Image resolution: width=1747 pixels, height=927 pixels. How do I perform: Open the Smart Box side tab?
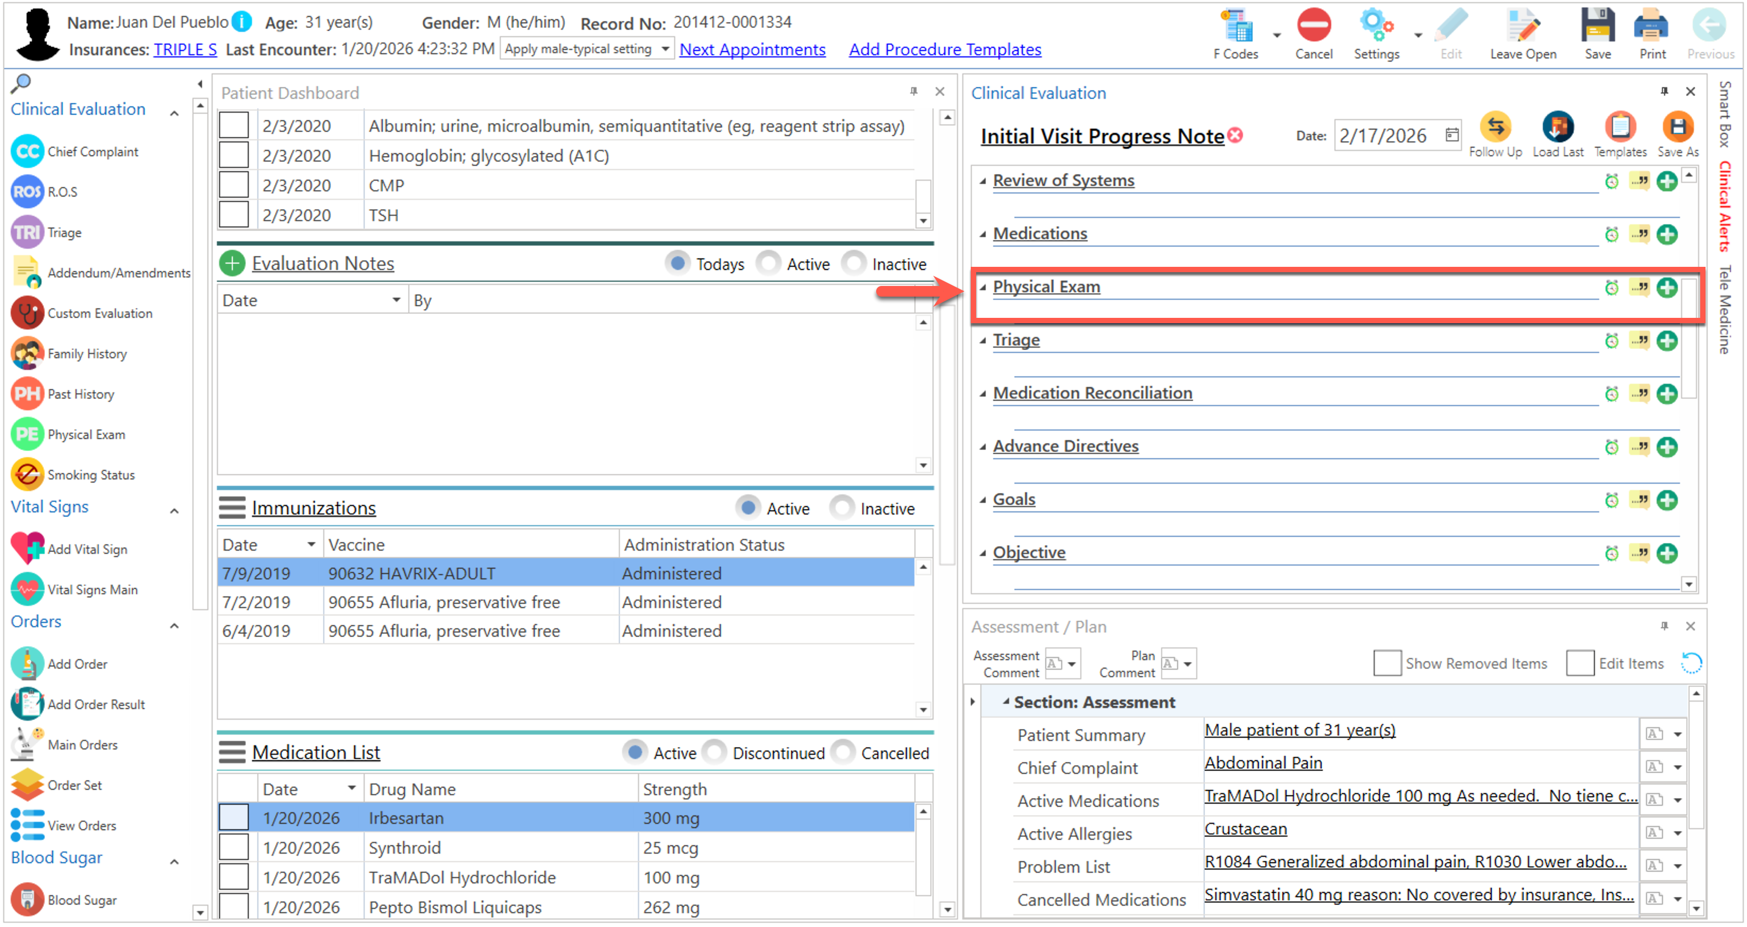click(1725, 114)
